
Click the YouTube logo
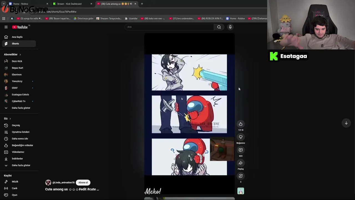point(20,27)
